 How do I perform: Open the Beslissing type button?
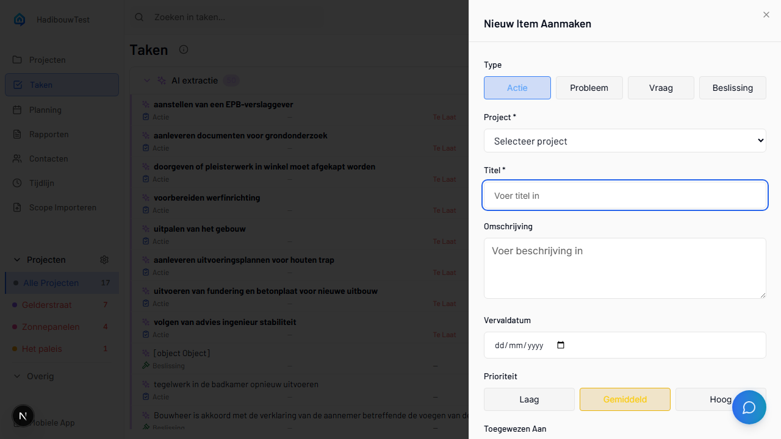click(x=732, y=88)
